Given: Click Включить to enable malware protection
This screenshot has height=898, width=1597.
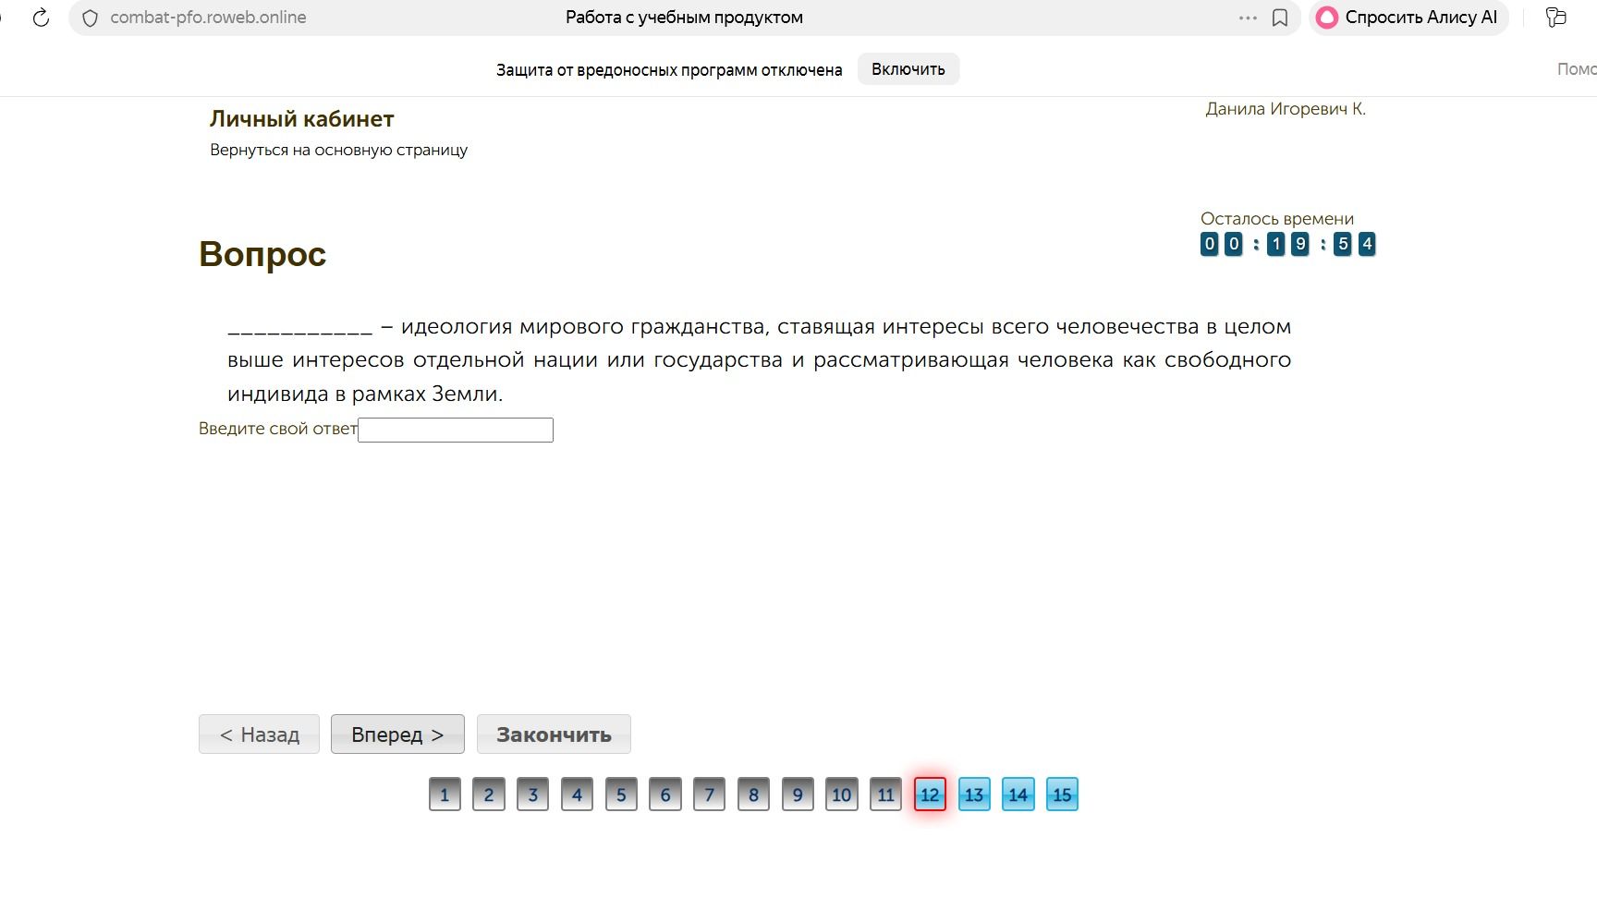Looking at the screenshot, I should [908, 69].
